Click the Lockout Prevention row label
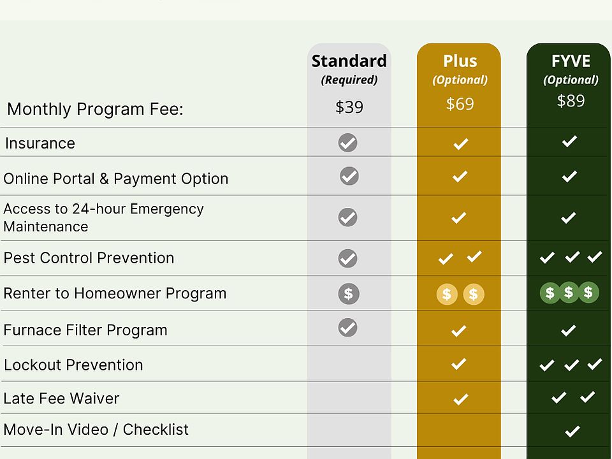612x459 pixels. click(x=73, y=365)
